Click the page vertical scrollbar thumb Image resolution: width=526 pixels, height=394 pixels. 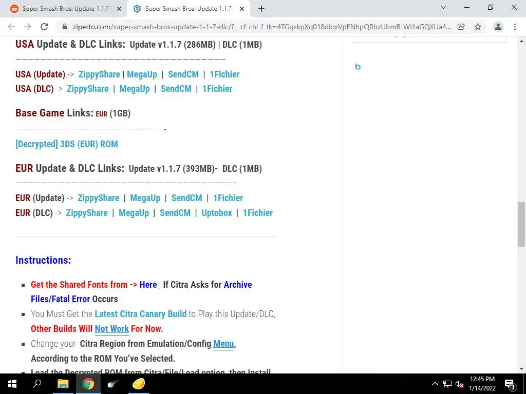click(521, 224)
